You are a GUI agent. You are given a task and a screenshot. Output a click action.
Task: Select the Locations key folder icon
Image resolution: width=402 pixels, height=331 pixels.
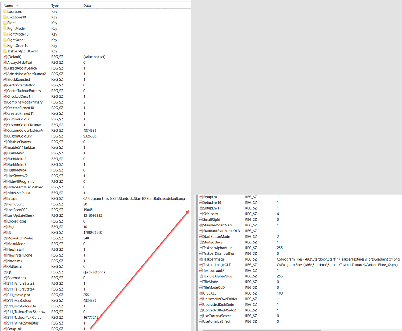click(5, 12)
